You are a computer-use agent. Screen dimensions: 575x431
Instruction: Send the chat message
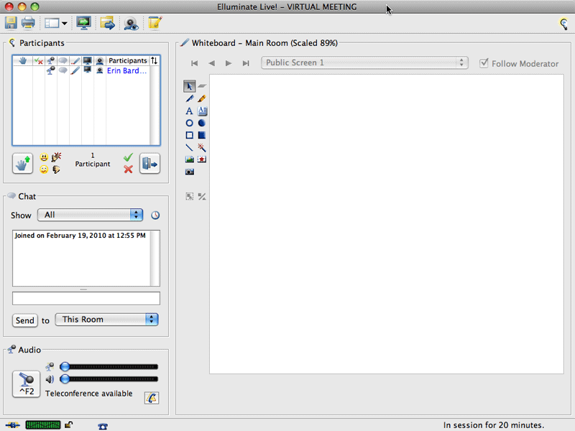(24, 320)
